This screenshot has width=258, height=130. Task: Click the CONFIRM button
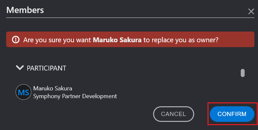click(232, 114)
